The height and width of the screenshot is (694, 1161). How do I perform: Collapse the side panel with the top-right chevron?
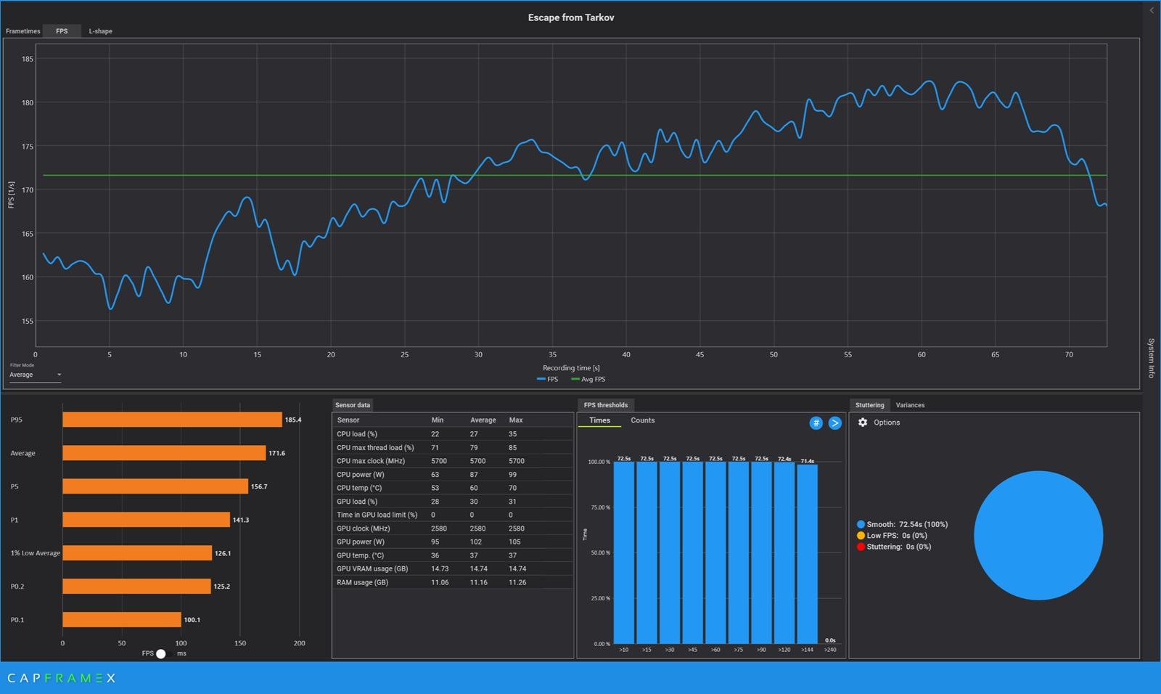pyautogui.click(x=1152, y=10)
